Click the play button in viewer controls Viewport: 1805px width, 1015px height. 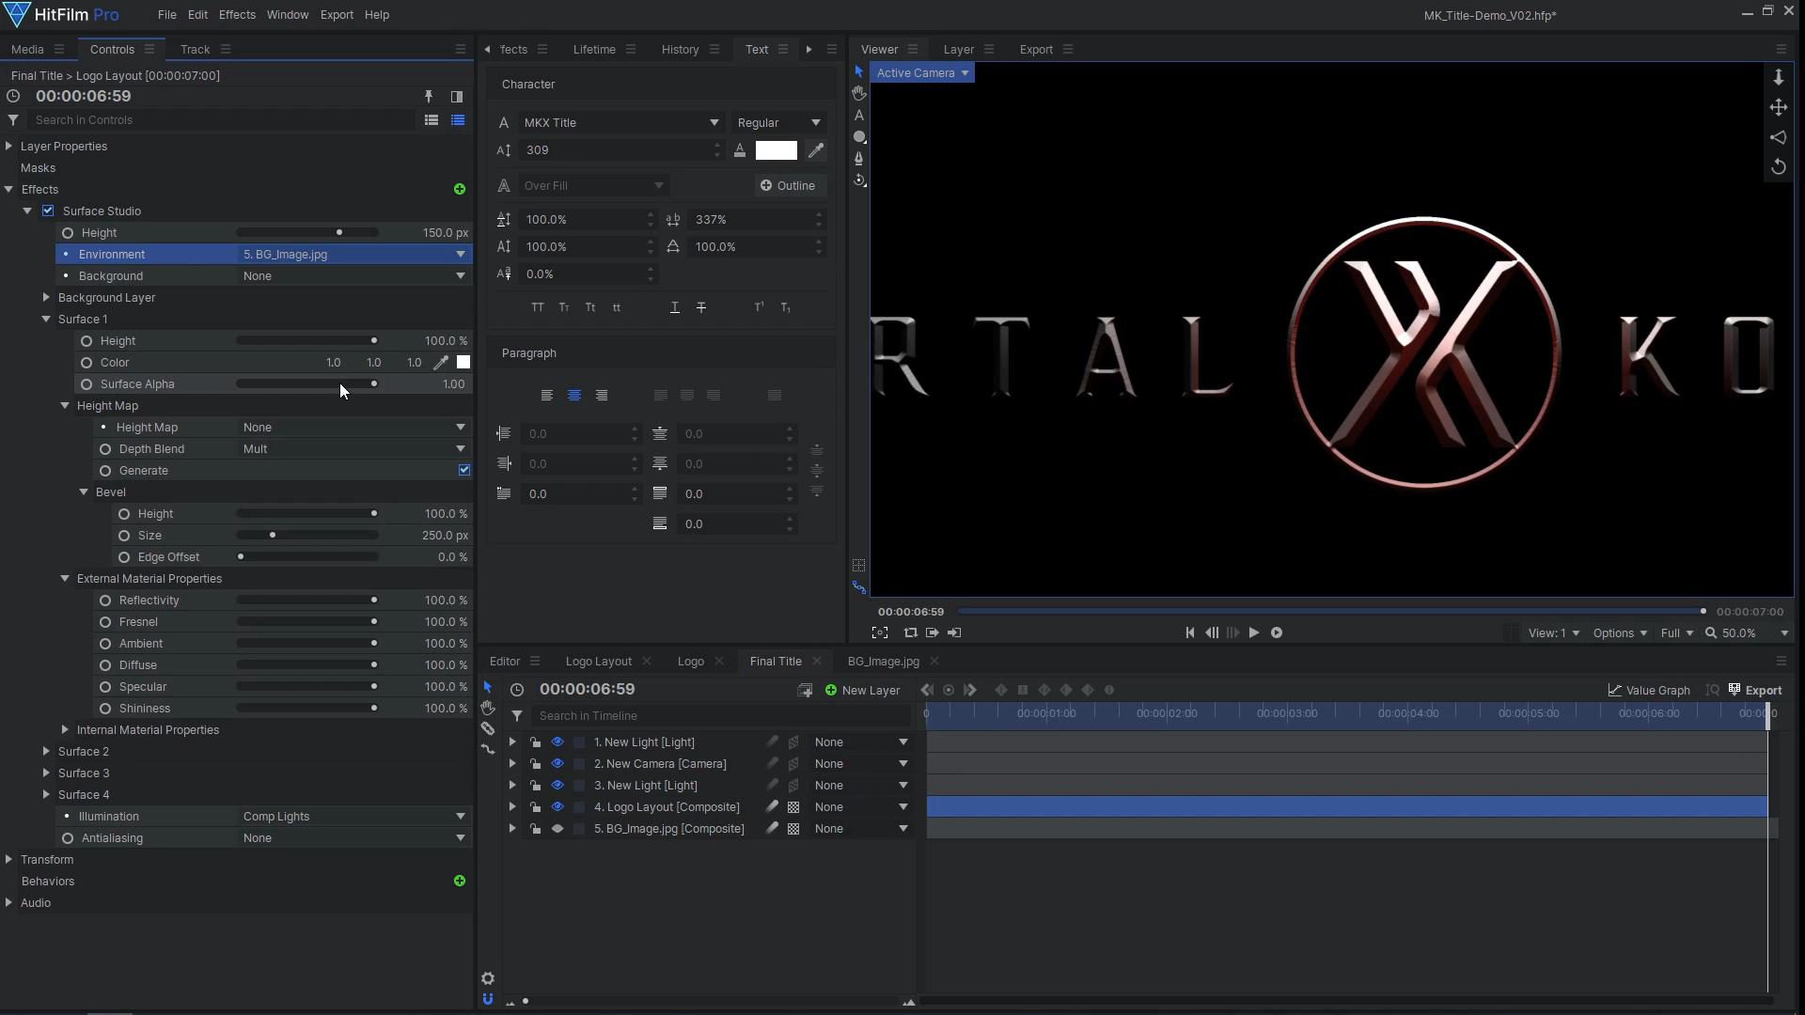(1253, 632)
